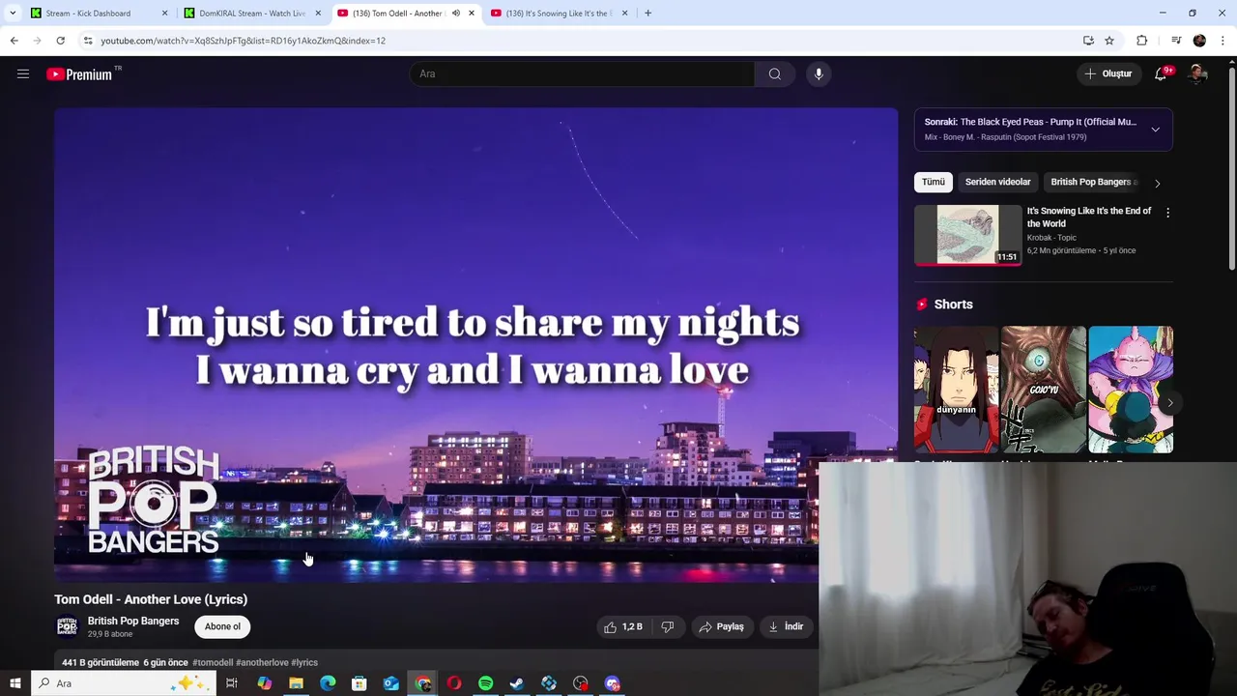1237x696 pixels.
Task: Open YouTube notifications bell
Action: click(1161, 73)
